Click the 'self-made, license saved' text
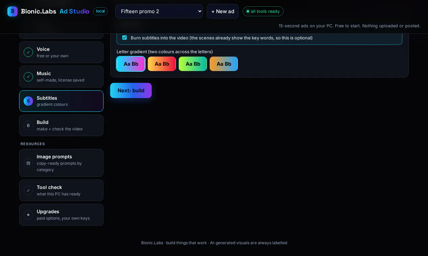Image resolution: width=428 pixels, height=256 pixels. click(60, 80)
